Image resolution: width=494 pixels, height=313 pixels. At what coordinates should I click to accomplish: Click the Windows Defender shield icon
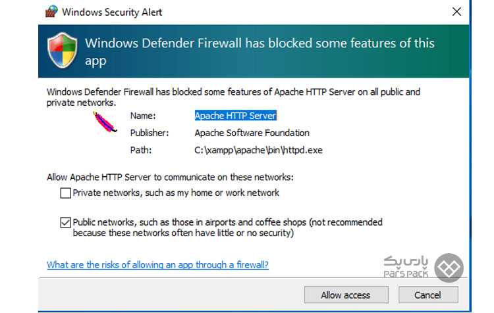[x=63, y=51]
